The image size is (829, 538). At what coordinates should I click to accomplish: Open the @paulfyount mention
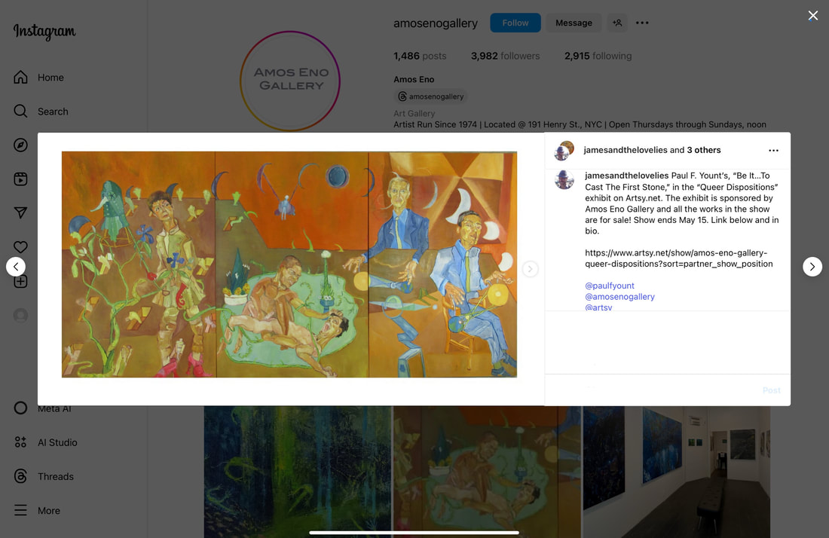[610, 286]
